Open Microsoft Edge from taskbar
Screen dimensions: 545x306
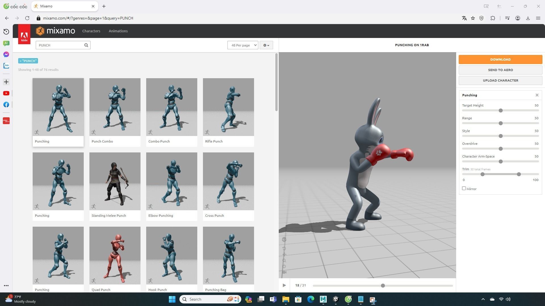click(x=311, y=299)
